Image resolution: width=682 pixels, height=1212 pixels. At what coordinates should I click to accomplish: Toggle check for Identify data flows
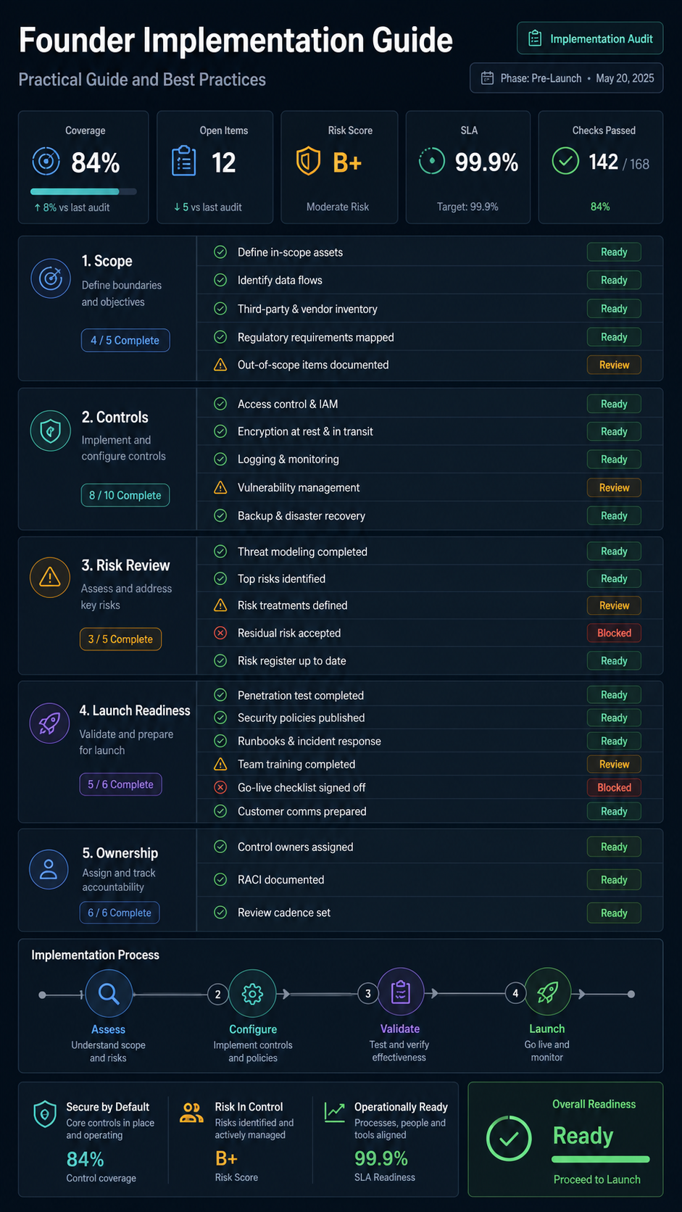(x=220, y=280)
